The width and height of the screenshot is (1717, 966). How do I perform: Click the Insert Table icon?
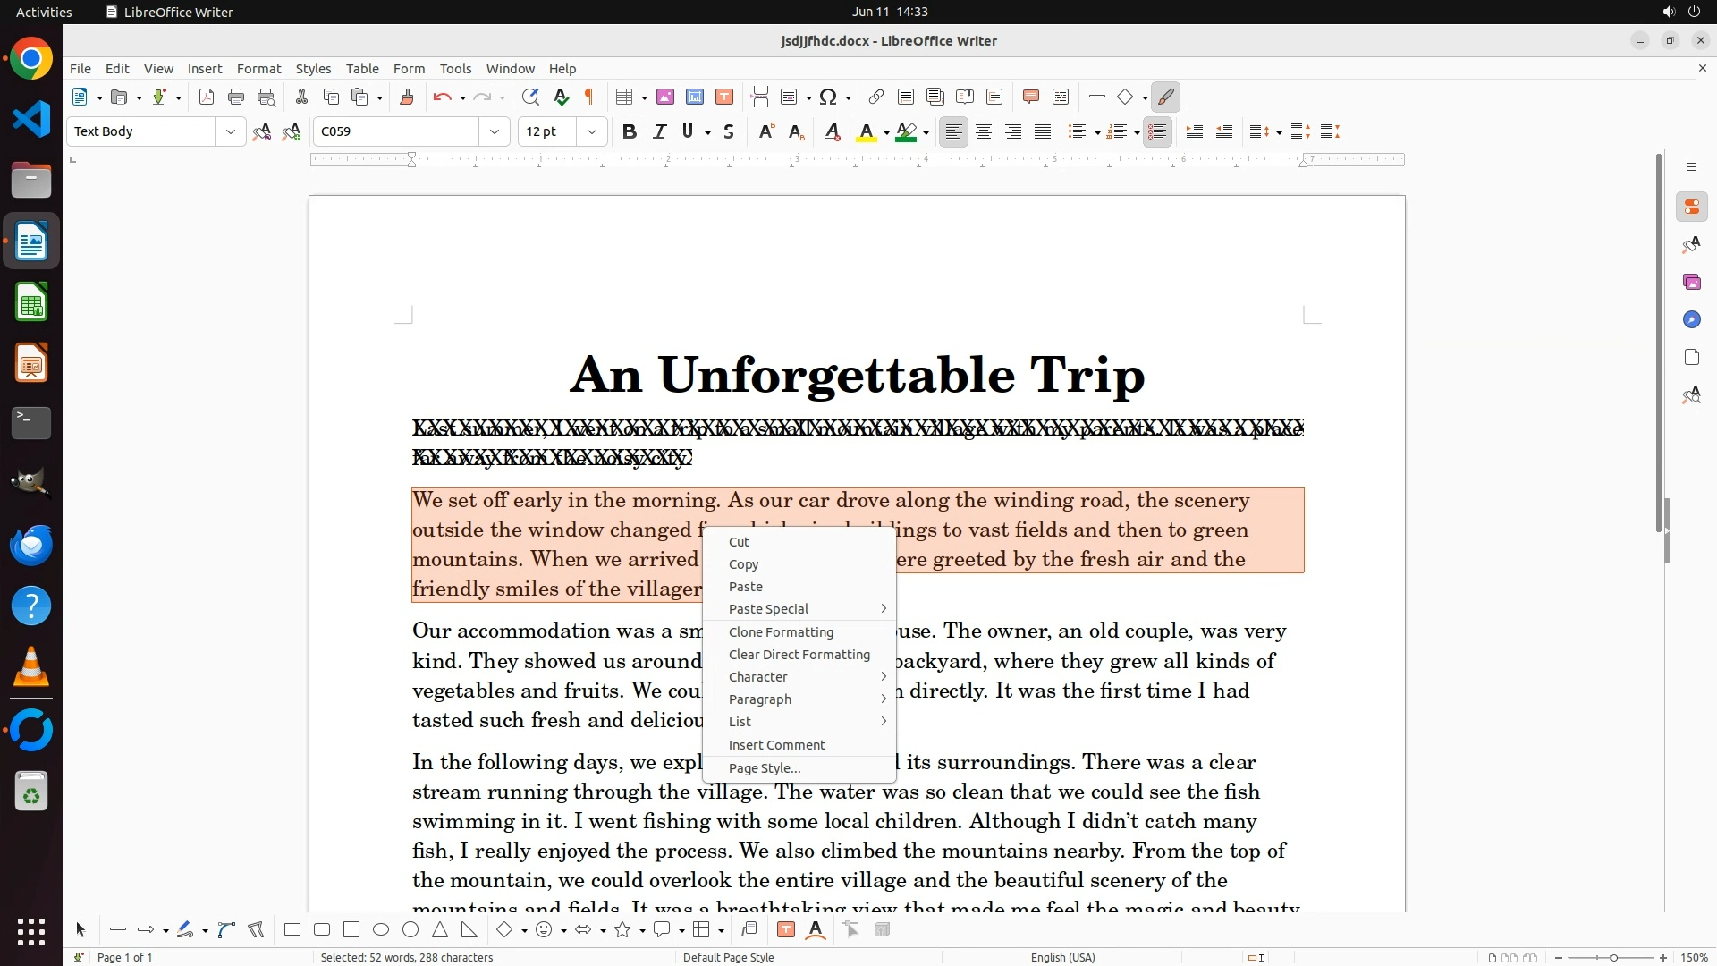tap(625, 97)
